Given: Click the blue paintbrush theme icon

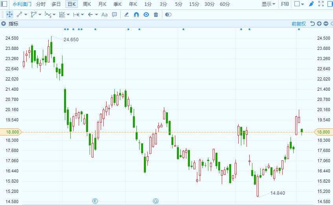Looking at the screenshot, I should pos(311,4).
